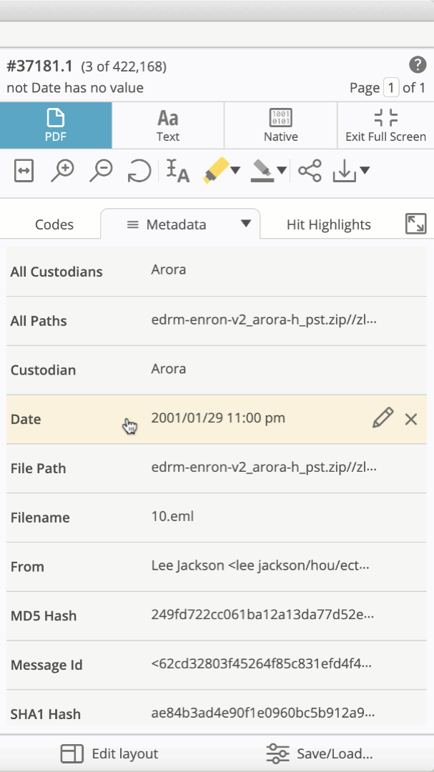This screenshot has width=434, height=772.
Task: Click the page number input field
Action: (x=391, y=88)
